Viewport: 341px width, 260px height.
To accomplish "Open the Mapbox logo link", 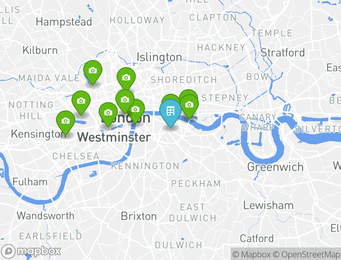I will (x=31, y=252).
